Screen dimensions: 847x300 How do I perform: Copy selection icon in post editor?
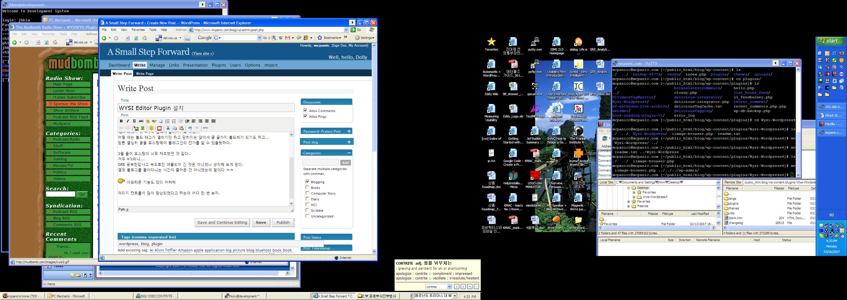175,128
